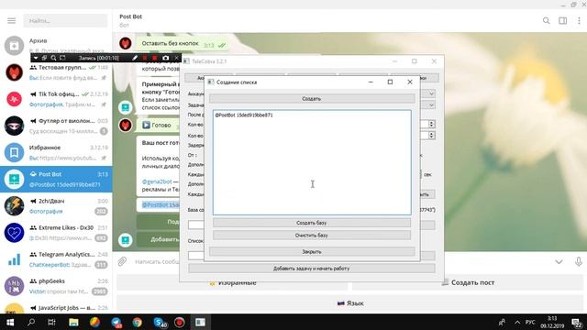This screenshot has height=330, width=587.
Task: Click the Язык bot keyboard button
Action: (x=350, y=303)
